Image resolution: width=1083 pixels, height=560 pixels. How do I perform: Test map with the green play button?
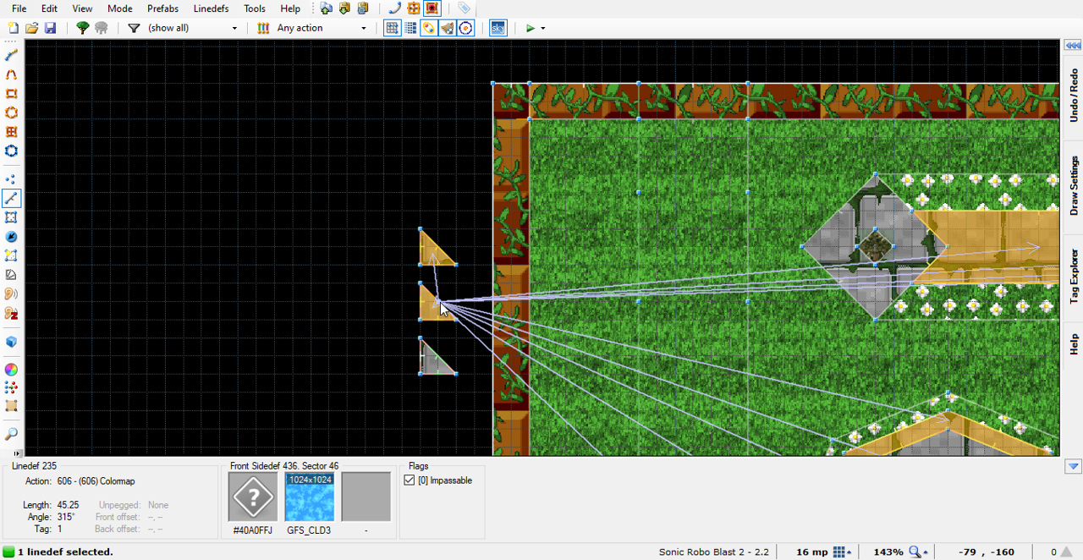[x=530, y=28]
